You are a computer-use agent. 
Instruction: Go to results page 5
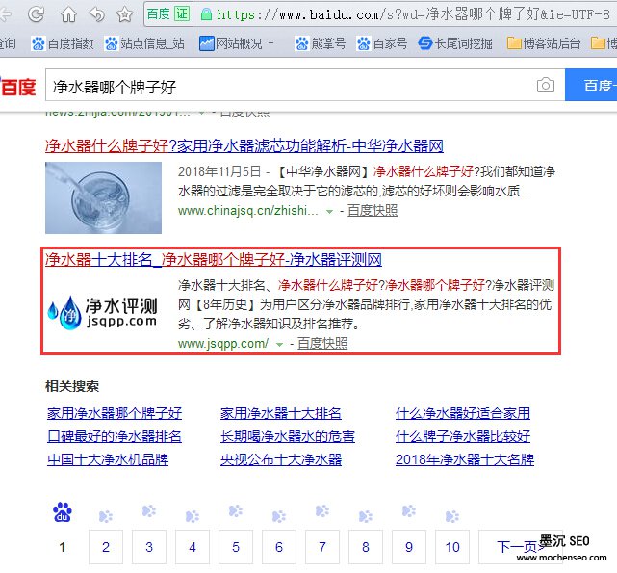pos(236,547)
